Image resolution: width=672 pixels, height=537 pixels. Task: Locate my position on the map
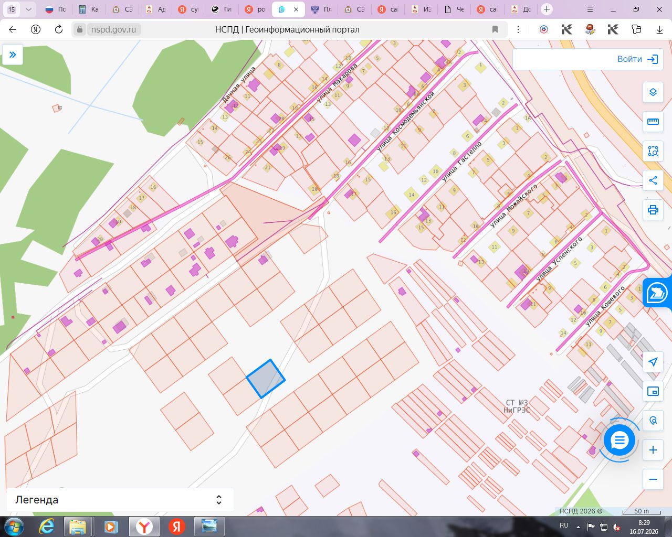point(653,362)
